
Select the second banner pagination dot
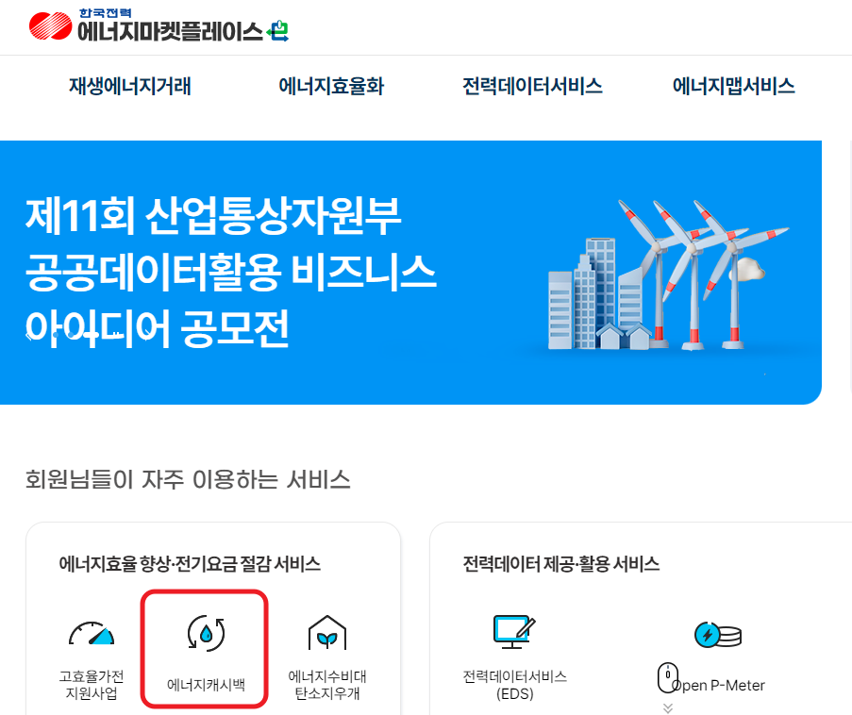pos(71,335)
